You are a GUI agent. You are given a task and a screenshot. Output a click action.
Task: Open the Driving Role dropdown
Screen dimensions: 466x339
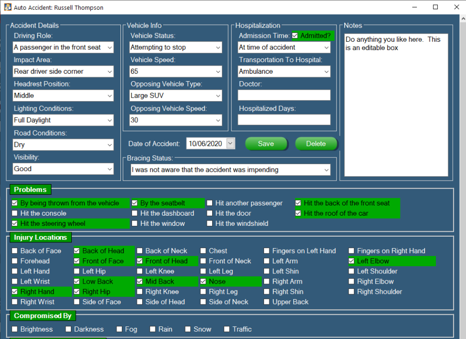[x=111, y=47]
